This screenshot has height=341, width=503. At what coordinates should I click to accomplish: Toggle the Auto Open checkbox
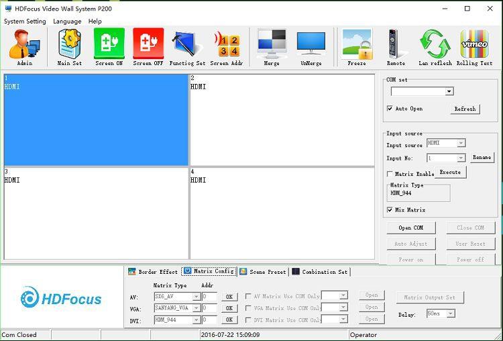(390, 109)
